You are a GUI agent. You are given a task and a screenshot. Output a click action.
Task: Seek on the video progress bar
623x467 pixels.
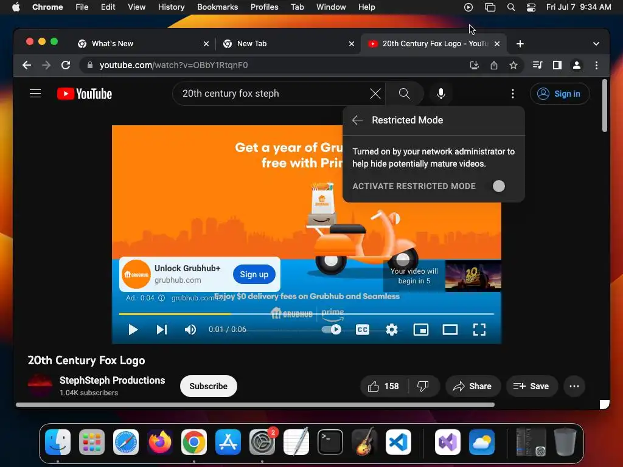307,314
